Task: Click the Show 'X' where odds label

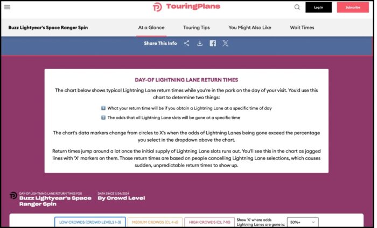Action: 261,222
